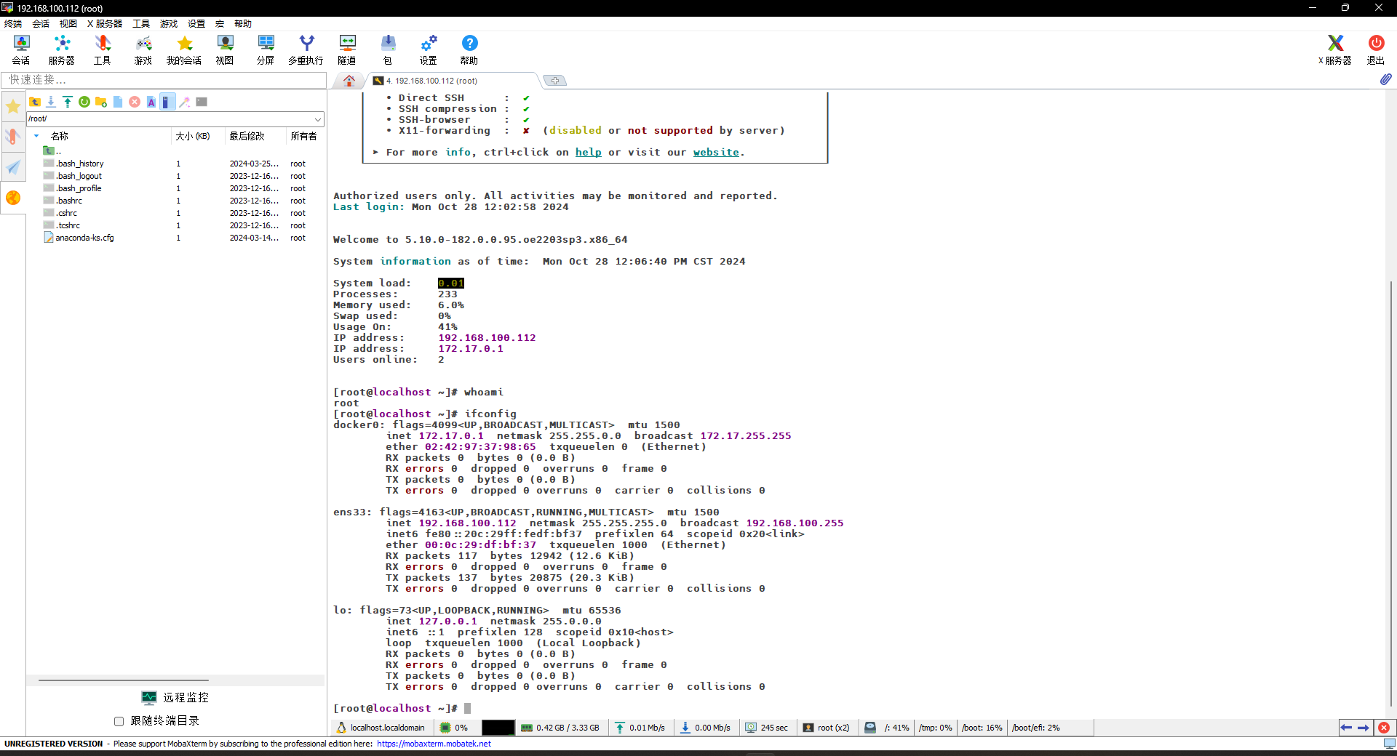Open the 工具 menu in the menu bar
The image size is (1397, 756).
click(140, 24)
